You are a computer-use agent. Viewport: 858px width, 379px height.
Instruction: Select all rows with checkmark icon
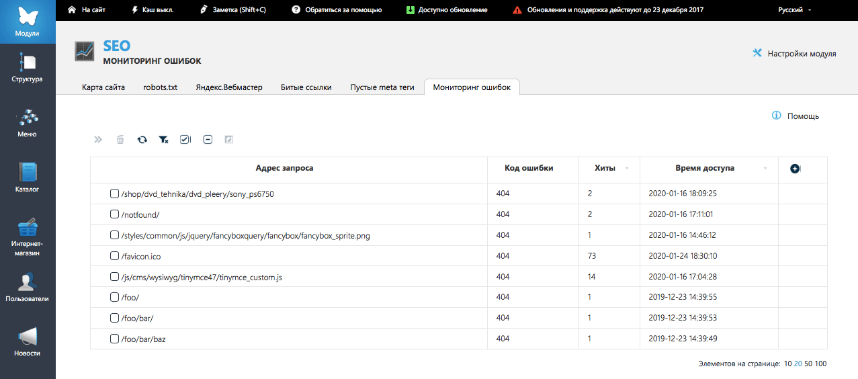tap(185, 139)
